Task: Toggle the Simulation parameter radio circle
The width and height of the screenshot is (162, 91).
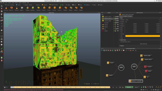Action: (120, 20)
